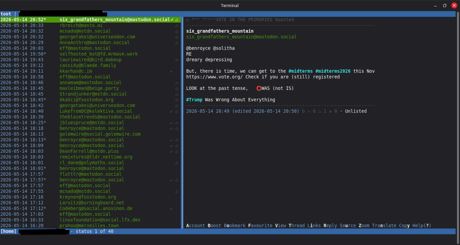Click the 'toot' header label
460x245 pixels.
coord(6,14)
